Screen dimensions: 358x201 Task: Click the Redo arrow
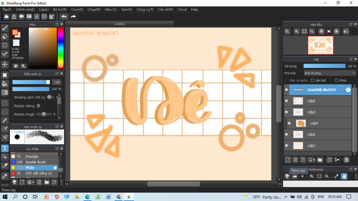tap(73, 16)
